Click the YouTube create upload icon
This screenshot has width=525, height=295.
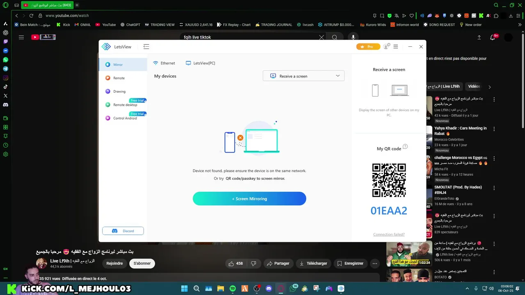(x=479, y=37)
